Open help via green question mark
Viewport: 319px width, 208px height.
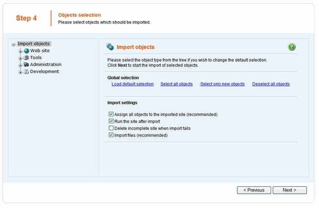point(292,47)
